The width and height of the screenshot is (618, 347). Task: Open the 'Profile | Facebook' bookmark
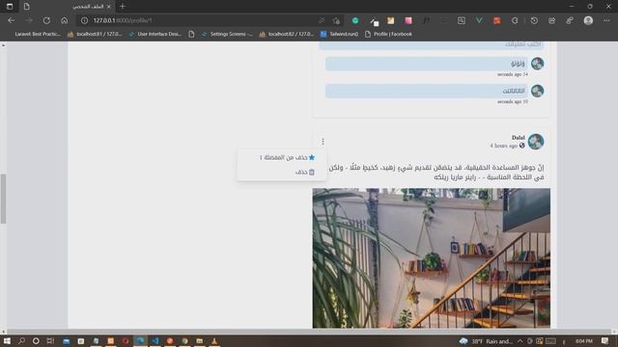tap(388, 35)
